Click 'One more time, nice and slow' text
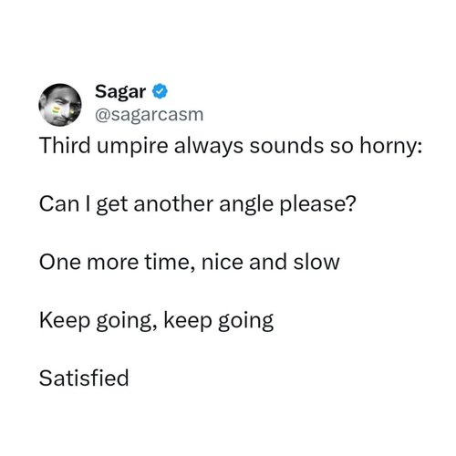Screen dimensions: 456x456 (189, 262)
